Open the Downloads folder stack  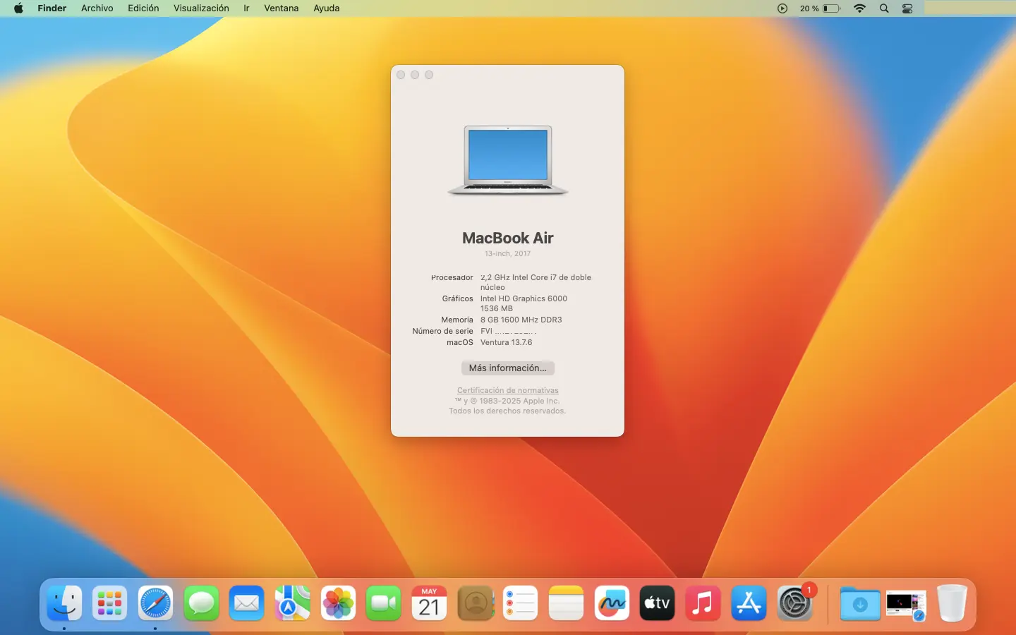pos(860,603)
